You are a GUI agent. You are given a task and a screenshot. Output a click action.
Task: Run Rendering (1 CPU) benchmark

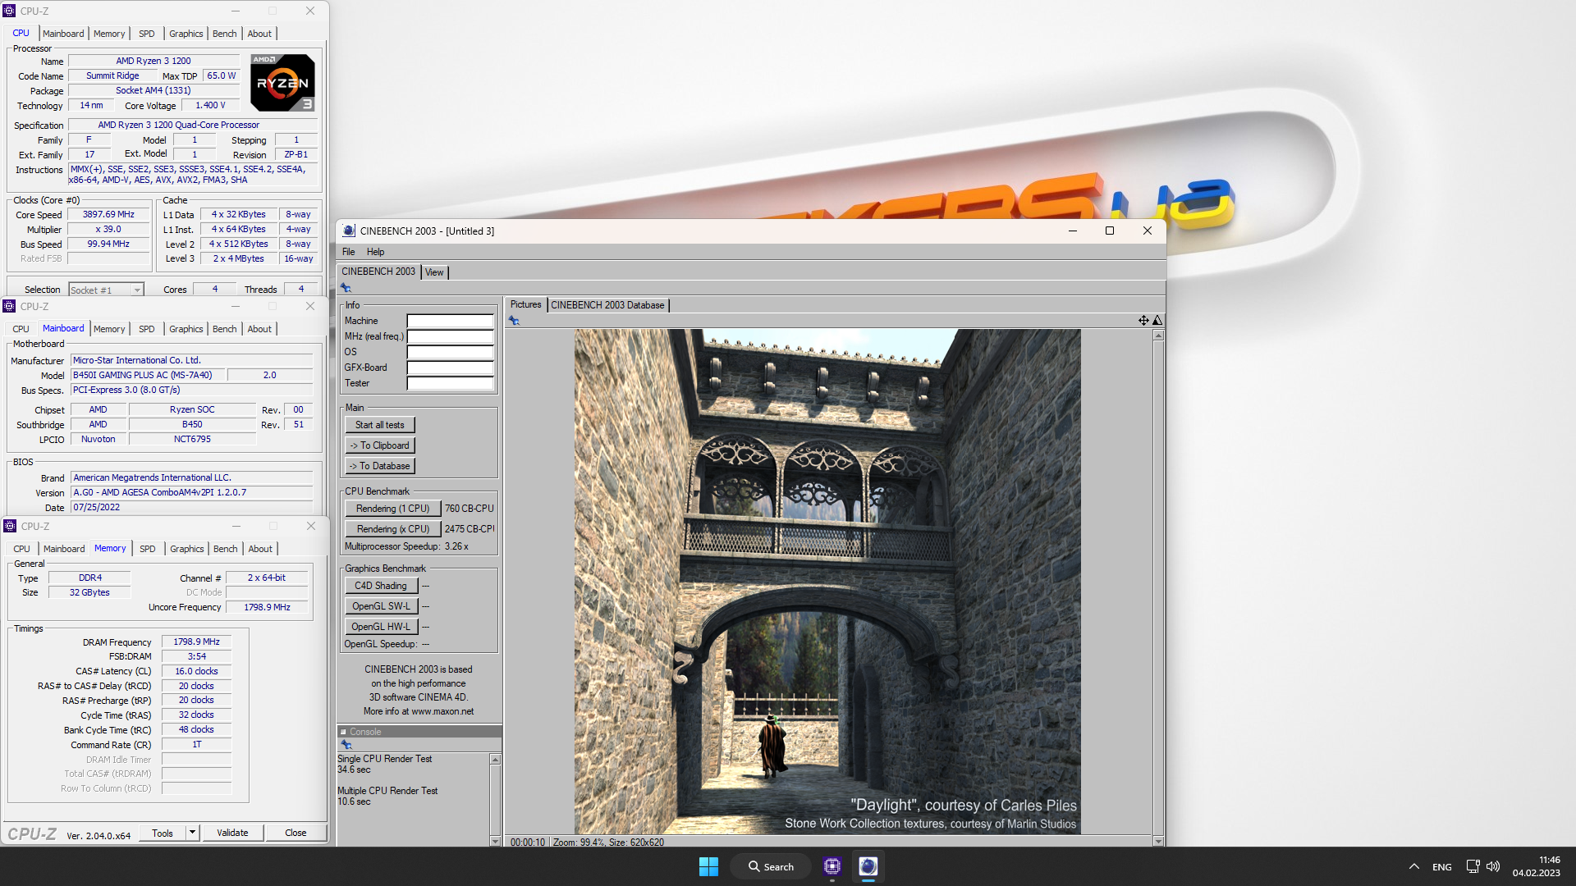tap(392, 509)
